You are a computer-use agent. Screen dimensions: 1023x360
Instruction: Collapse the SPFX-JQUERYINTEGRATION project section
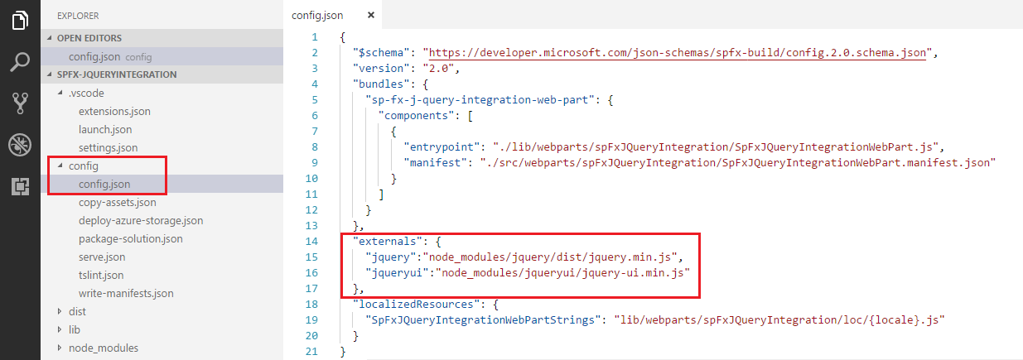pos(117,74)
